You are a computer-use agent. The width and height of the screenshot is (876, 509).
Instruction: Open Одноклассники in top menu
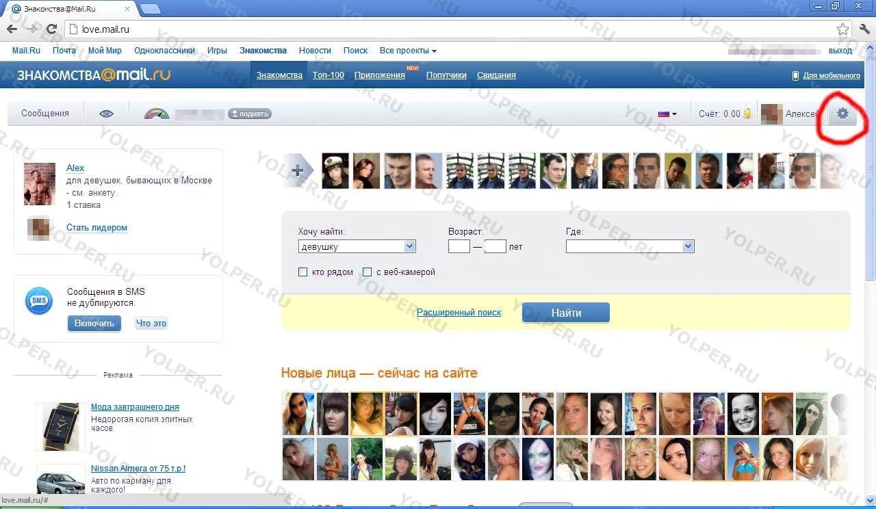click(x=165, y=51)
